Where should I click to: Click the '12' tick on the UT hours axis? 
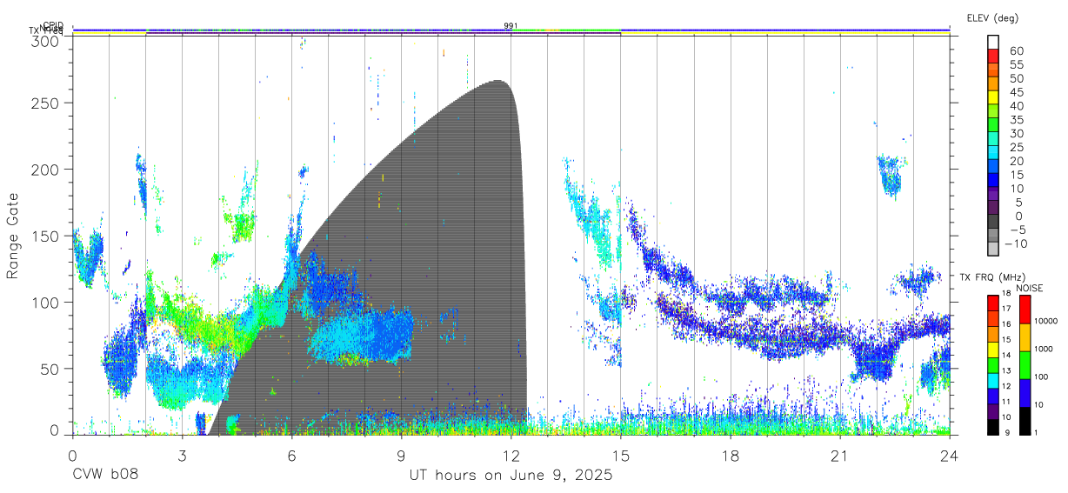(511, 455)
